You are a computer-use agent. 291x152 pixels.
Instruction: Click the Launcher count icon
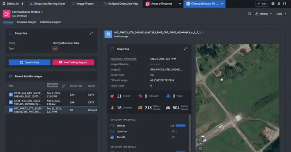click(x=112, y=108)
